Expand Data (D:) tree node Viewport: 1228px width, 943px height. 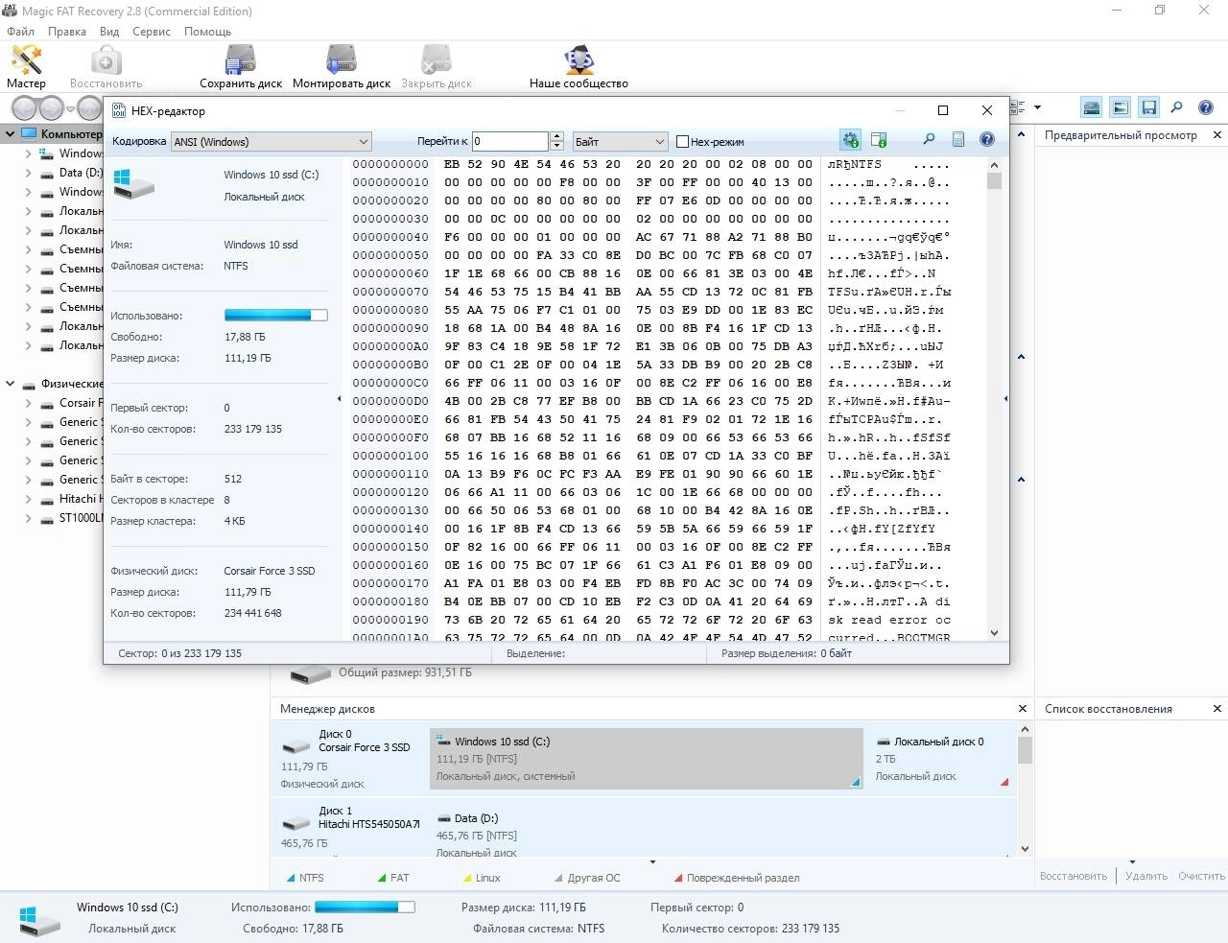coord(28,173)
